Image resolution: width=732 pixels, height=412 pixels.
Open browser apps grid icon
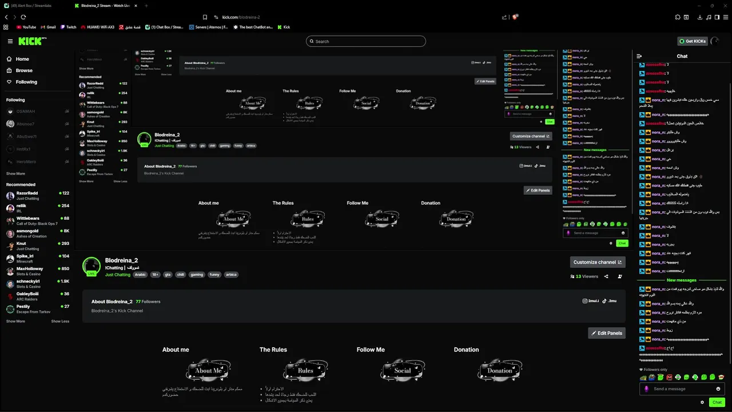click(6, 27)
